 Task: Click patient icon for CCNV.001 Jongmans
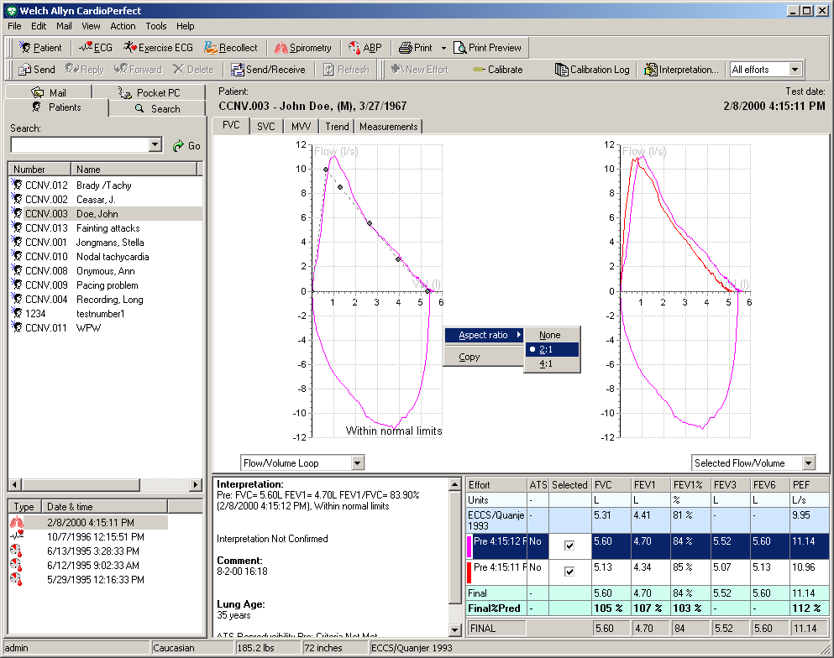click(17, 242)
